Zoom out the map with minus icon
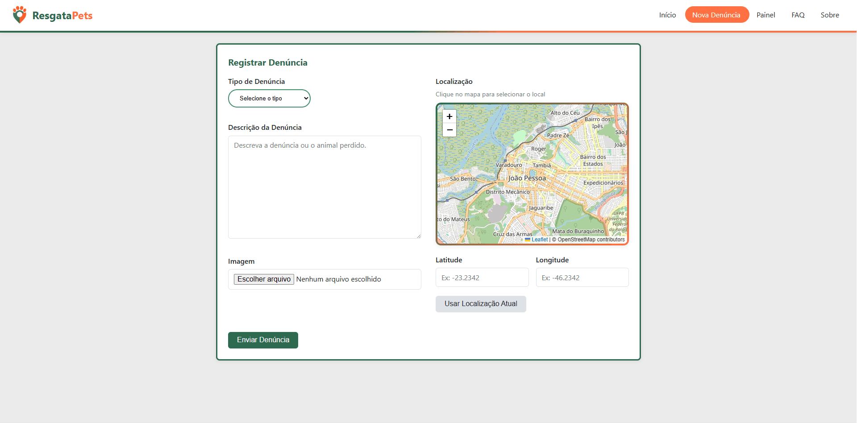The image size is (857, 423). [449, 130]
